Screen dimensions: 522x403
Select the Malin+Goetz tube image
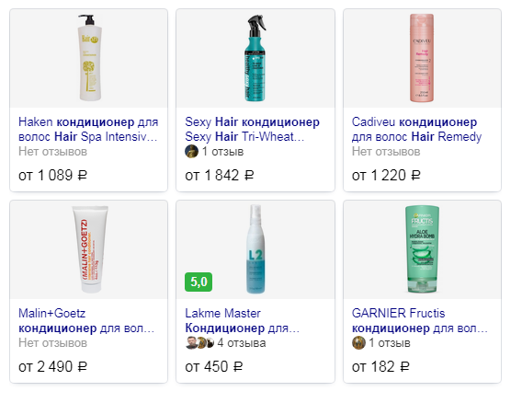[x=90, y=249]
